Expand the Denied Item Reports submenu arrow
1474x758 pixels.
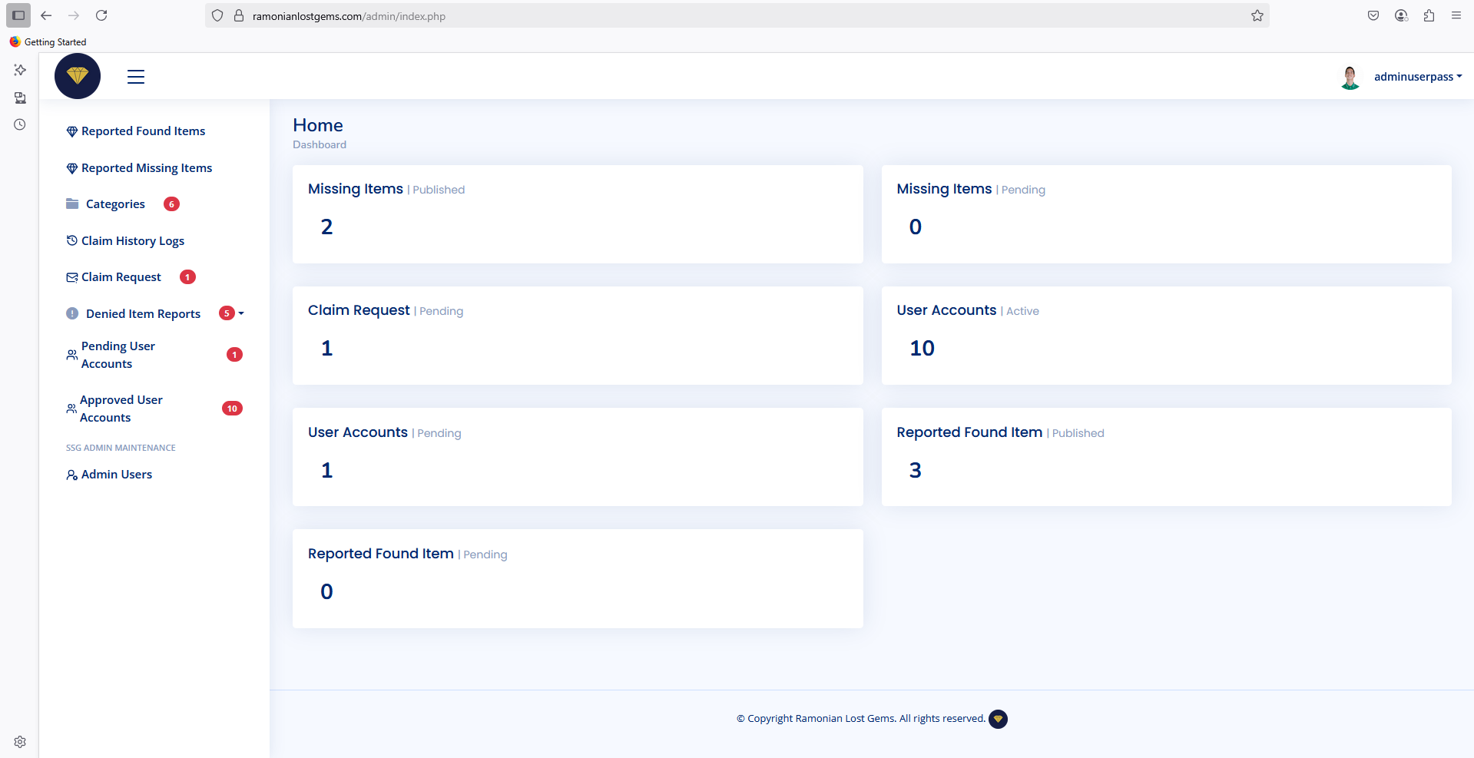[241, 313]
